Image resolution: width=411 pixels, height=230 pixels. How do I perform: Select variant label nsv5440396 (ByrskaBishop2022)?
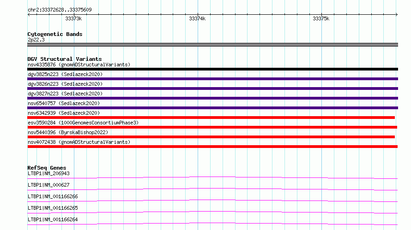point(68,132)
